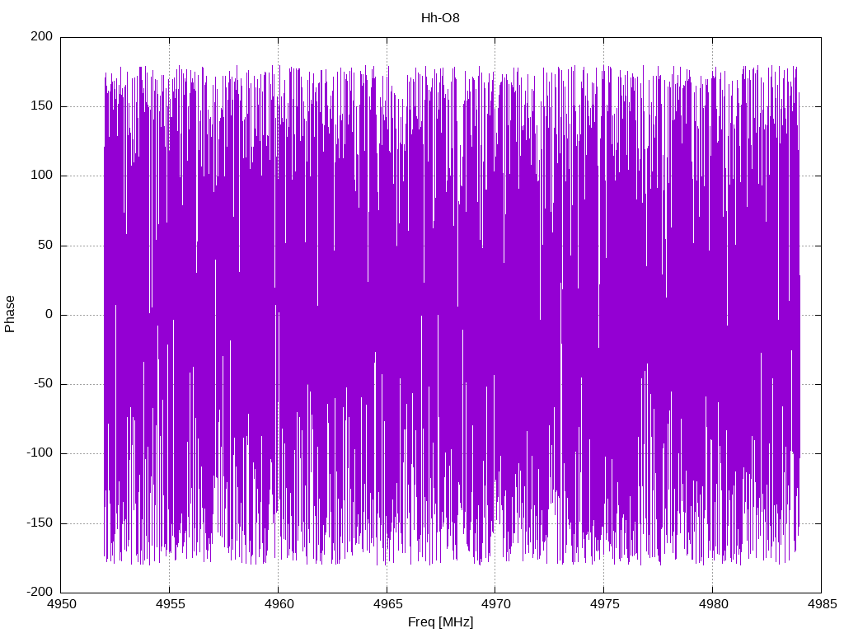Click y-axis tick label -150

(40, 523)
